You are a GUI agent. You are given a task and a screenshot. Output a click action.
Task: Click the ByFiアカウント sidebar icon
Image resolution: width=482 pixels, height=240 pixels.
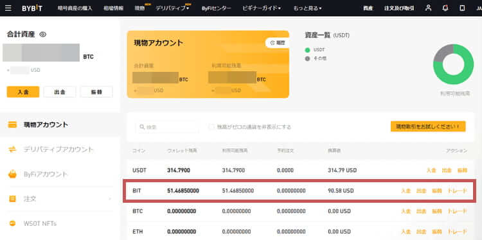click(12, 174)
